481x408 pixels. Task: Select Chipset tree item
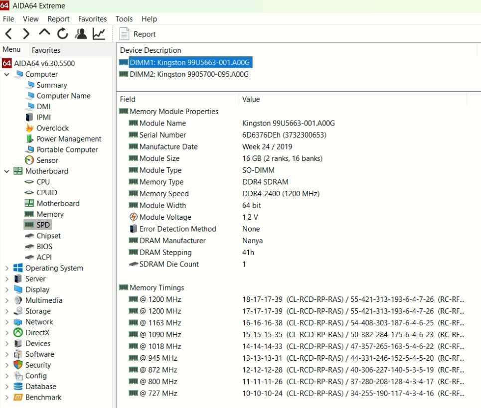pyautogui.click(x=48, y=236)
